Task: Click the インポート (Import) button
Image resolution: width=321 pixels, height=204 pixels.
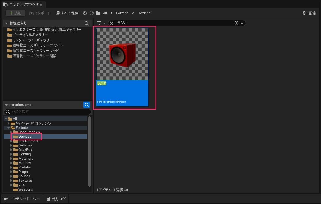Action: 40,13
